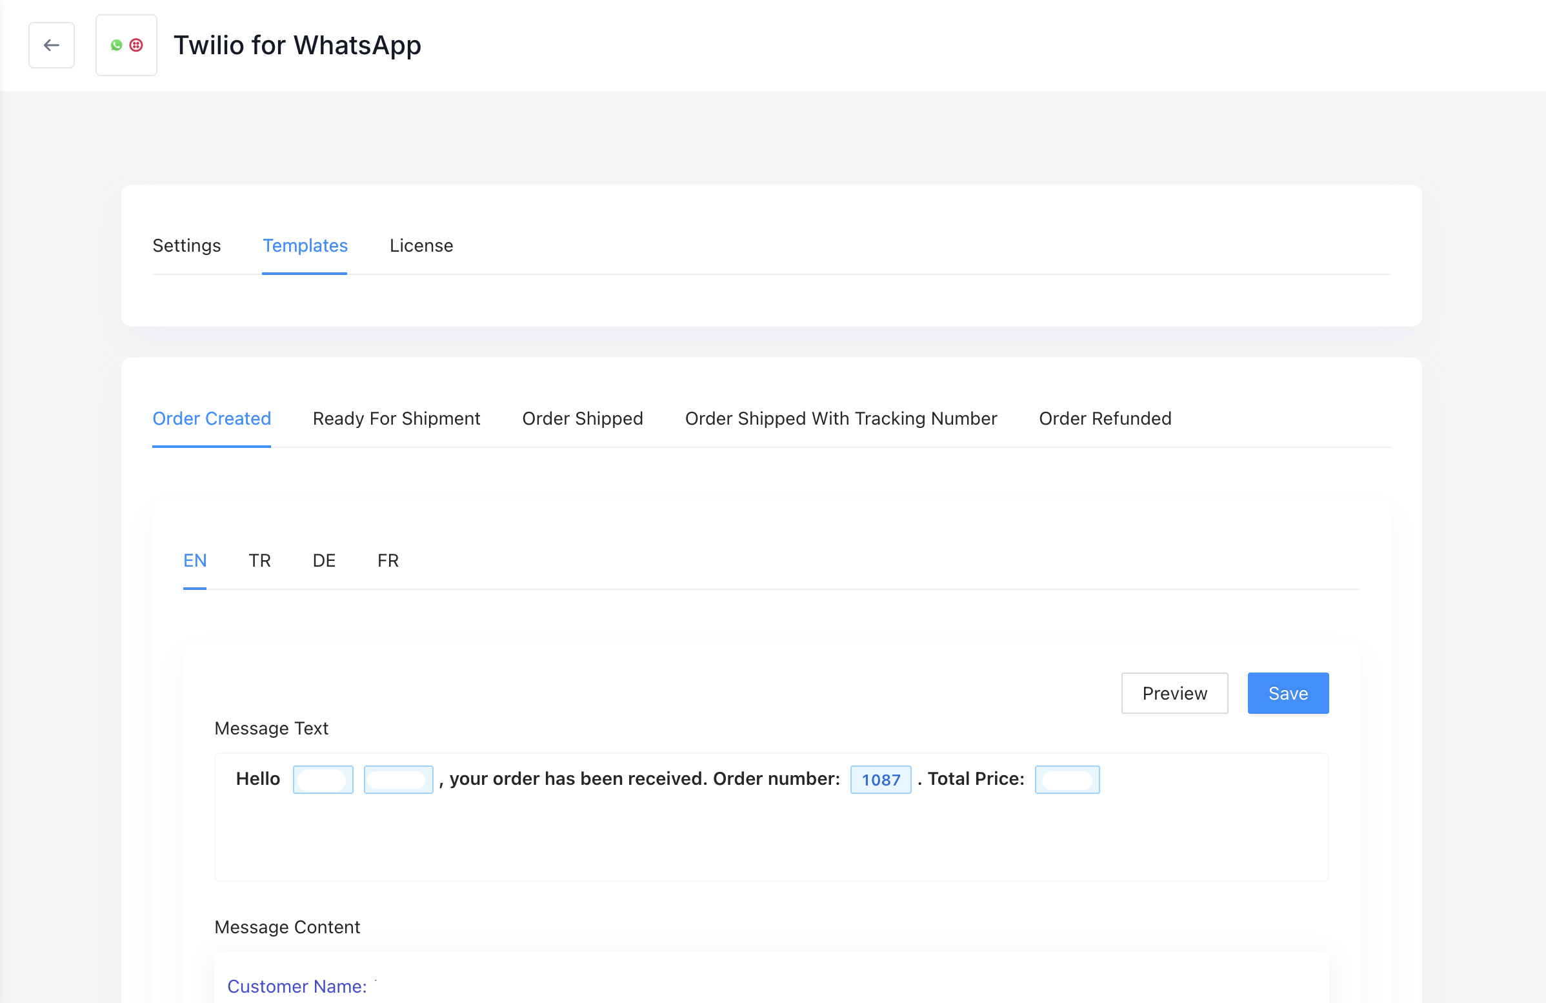Image resolution: width=1546 pixels, height=1003 pixels.
Task: Select the Templates tab
Action: coord(305,245)
